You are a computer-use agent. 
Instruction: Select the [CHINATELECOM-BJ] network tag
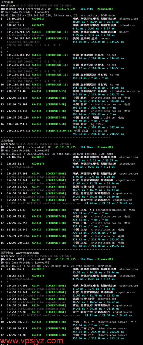tap(59, 131)
